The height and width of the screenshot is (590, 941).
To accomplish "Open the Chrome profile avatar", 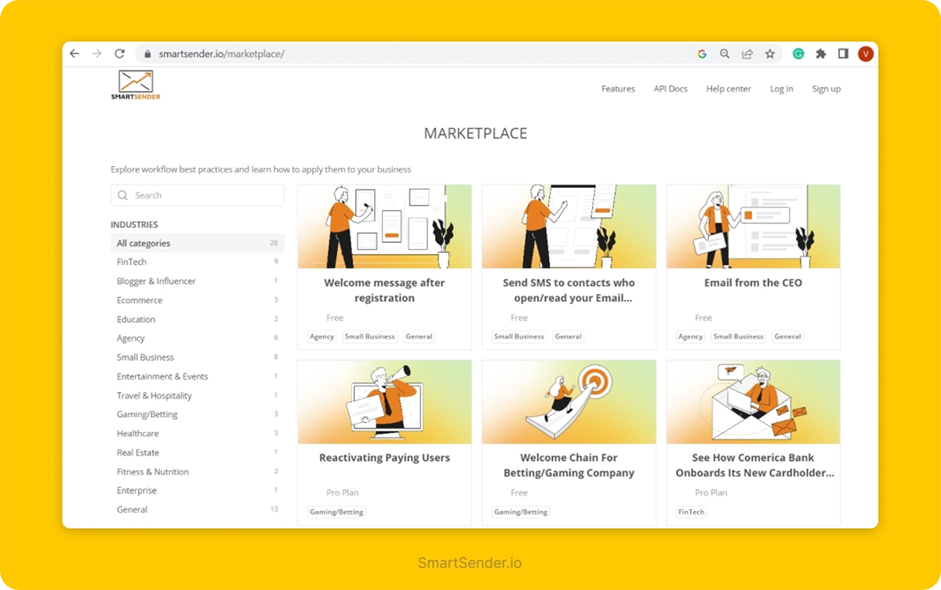I will click(866, 54).
